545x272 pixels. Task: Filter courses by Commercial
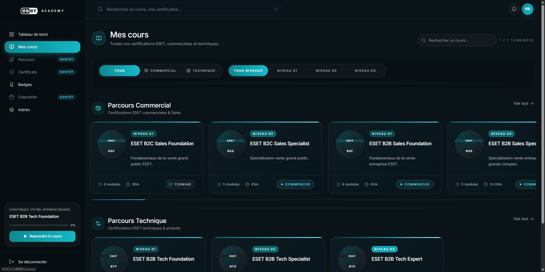160,71
